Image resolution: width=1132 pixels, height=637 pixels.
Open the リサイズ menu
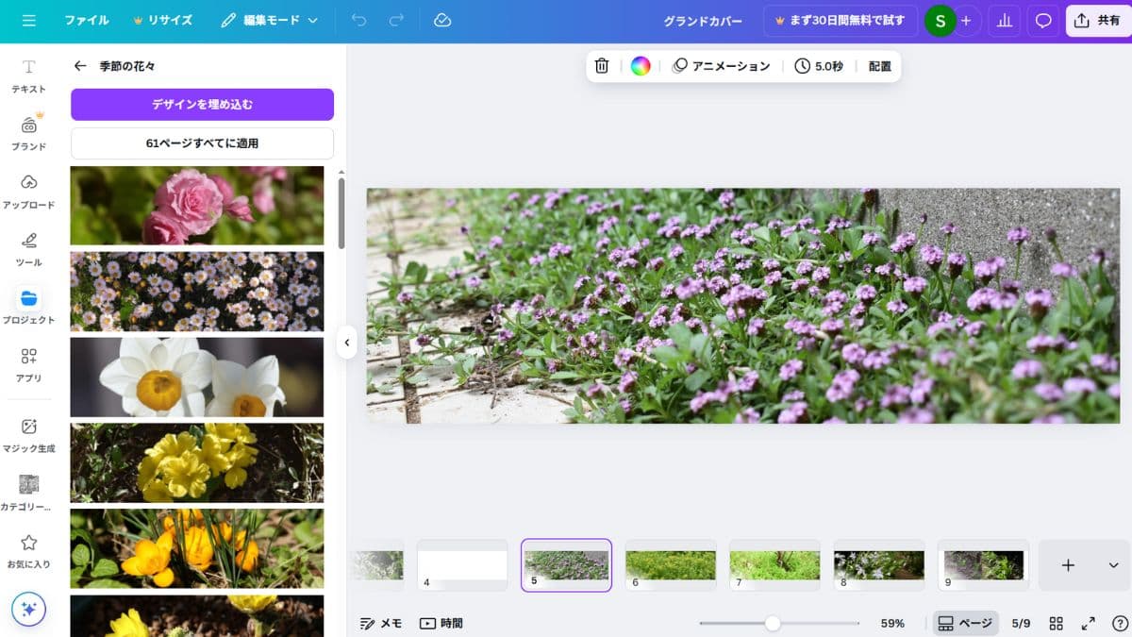click(169, 20)
